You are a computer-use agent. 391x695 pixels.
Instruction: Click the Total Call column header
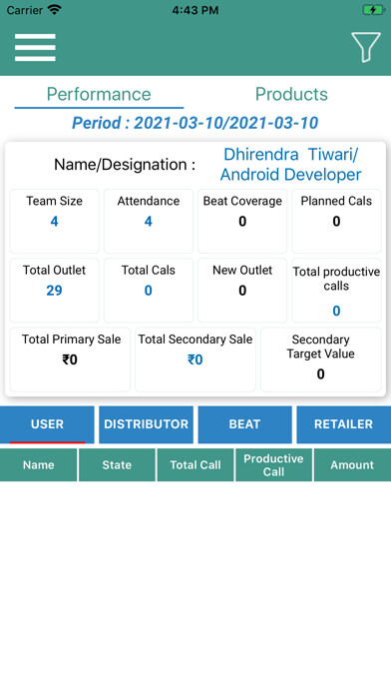click(x=195, y=465)
